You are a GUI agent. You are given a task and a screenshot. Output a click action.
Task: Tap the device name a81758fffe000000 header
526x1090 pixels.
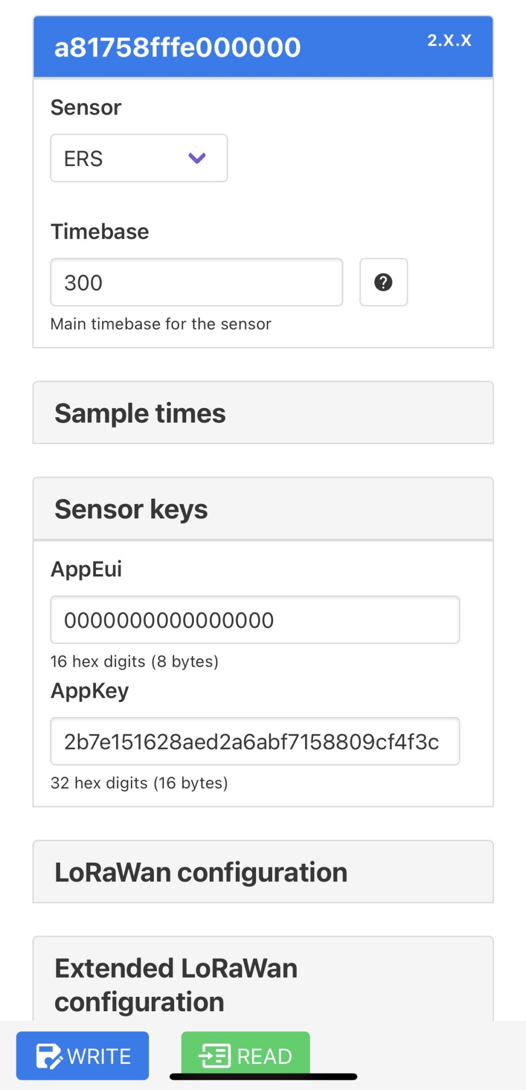pos(177,47)
